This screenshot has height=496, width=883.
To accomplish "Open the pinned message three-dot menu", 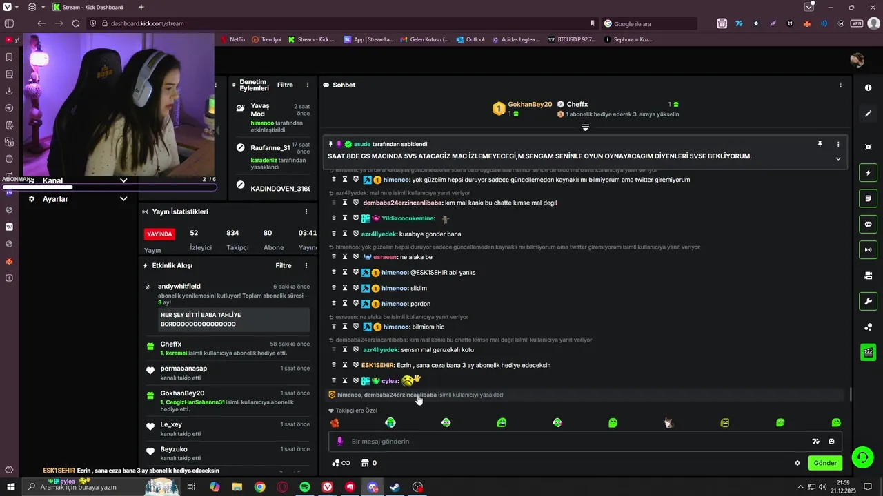I will [838, 144].
